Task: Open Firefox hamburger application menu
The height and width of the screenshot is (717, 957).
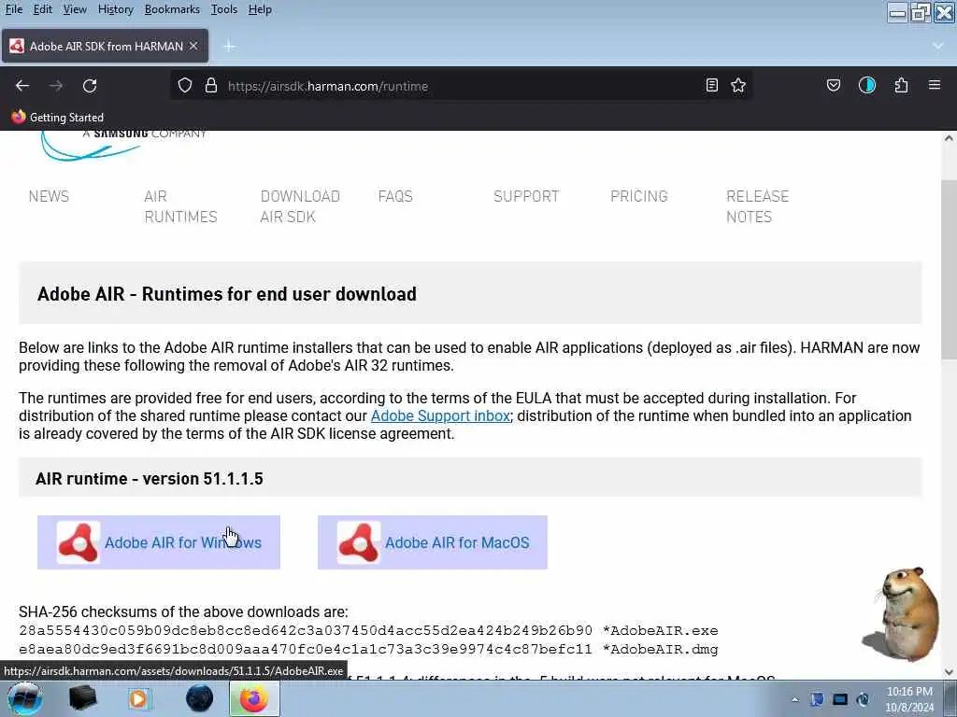Action: coord(935,85)
